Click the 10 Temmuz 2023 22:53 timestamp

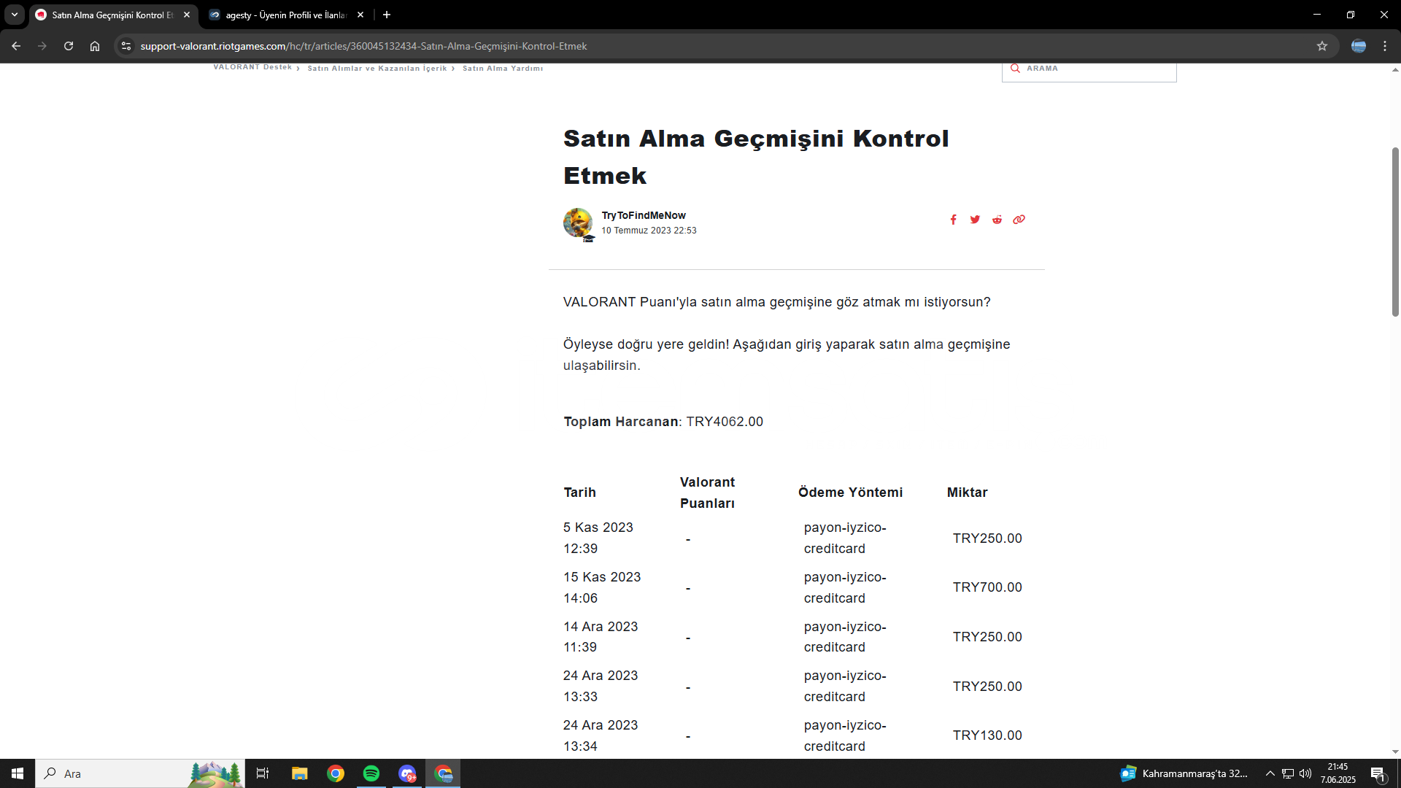coord(649,231)
